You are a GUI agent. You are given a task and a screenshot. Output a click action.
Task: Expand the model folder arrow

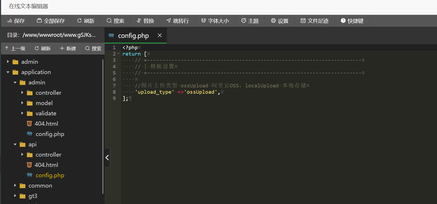tap(22, 103)
